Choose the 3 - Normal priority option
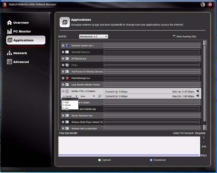 pyautogui.click(x=70, y=105)
